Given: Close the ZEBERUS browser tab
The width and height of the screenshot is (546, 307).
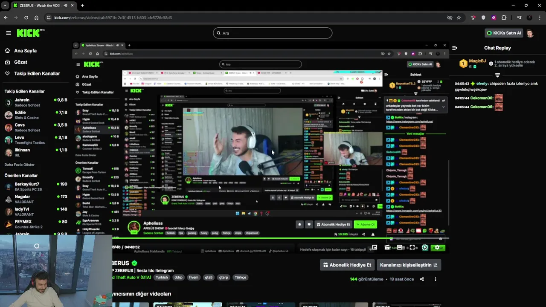Looking at the screenshot, I should coord(71,6).
